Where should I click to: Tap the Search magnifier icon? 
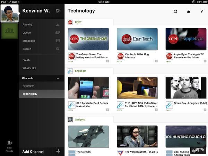coord(58,49)
